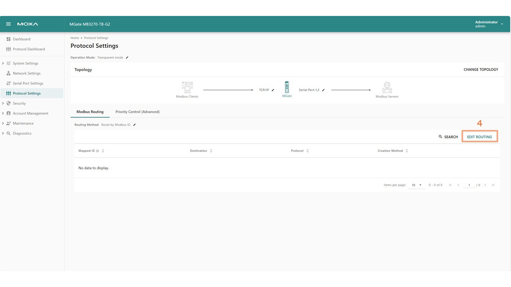Image resolution: width=511 pixels, height=287 pixels.
Task: Open Serial Port Settings in sidebar
Action: [28, 83]
